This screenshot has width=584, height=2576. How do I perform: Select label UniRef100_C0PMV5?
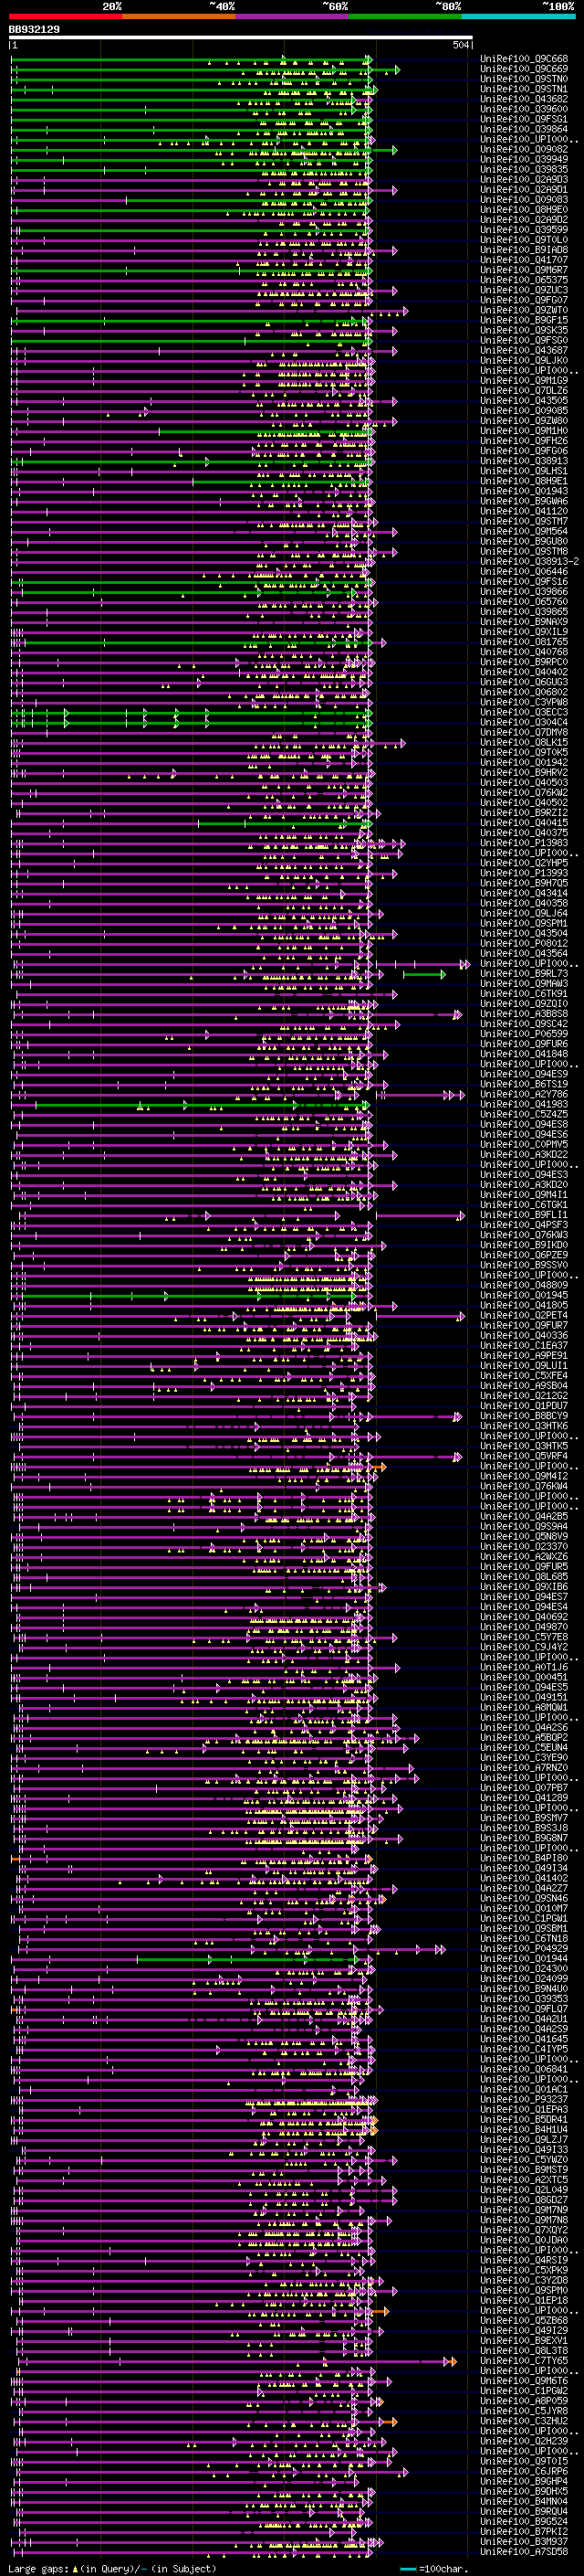524,1144
